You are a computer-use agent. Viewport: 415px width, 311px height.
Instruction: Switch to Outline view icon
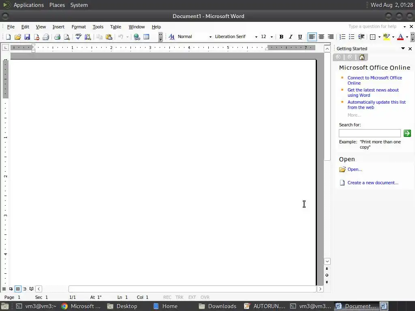point(25,289)
